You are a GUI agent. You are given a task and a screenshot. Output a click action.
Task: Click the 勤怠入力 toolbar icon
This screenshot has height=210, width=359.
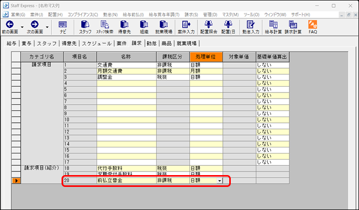[251, 24]
